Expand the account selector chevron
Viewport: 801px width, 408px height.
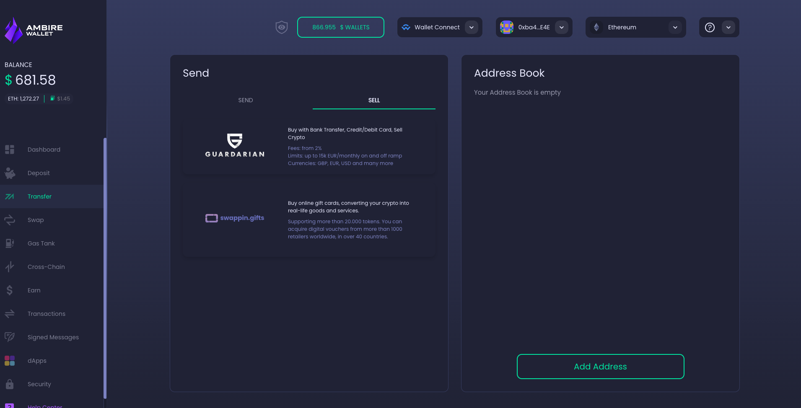562,27
